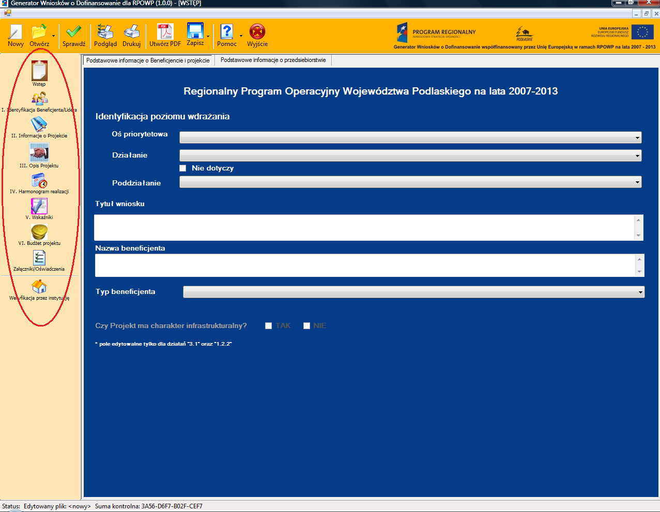Image resolution: width=660 pixels, height=512 pixels.
Task: Open II. Informacje o Projekcie section
Action: 39,128
